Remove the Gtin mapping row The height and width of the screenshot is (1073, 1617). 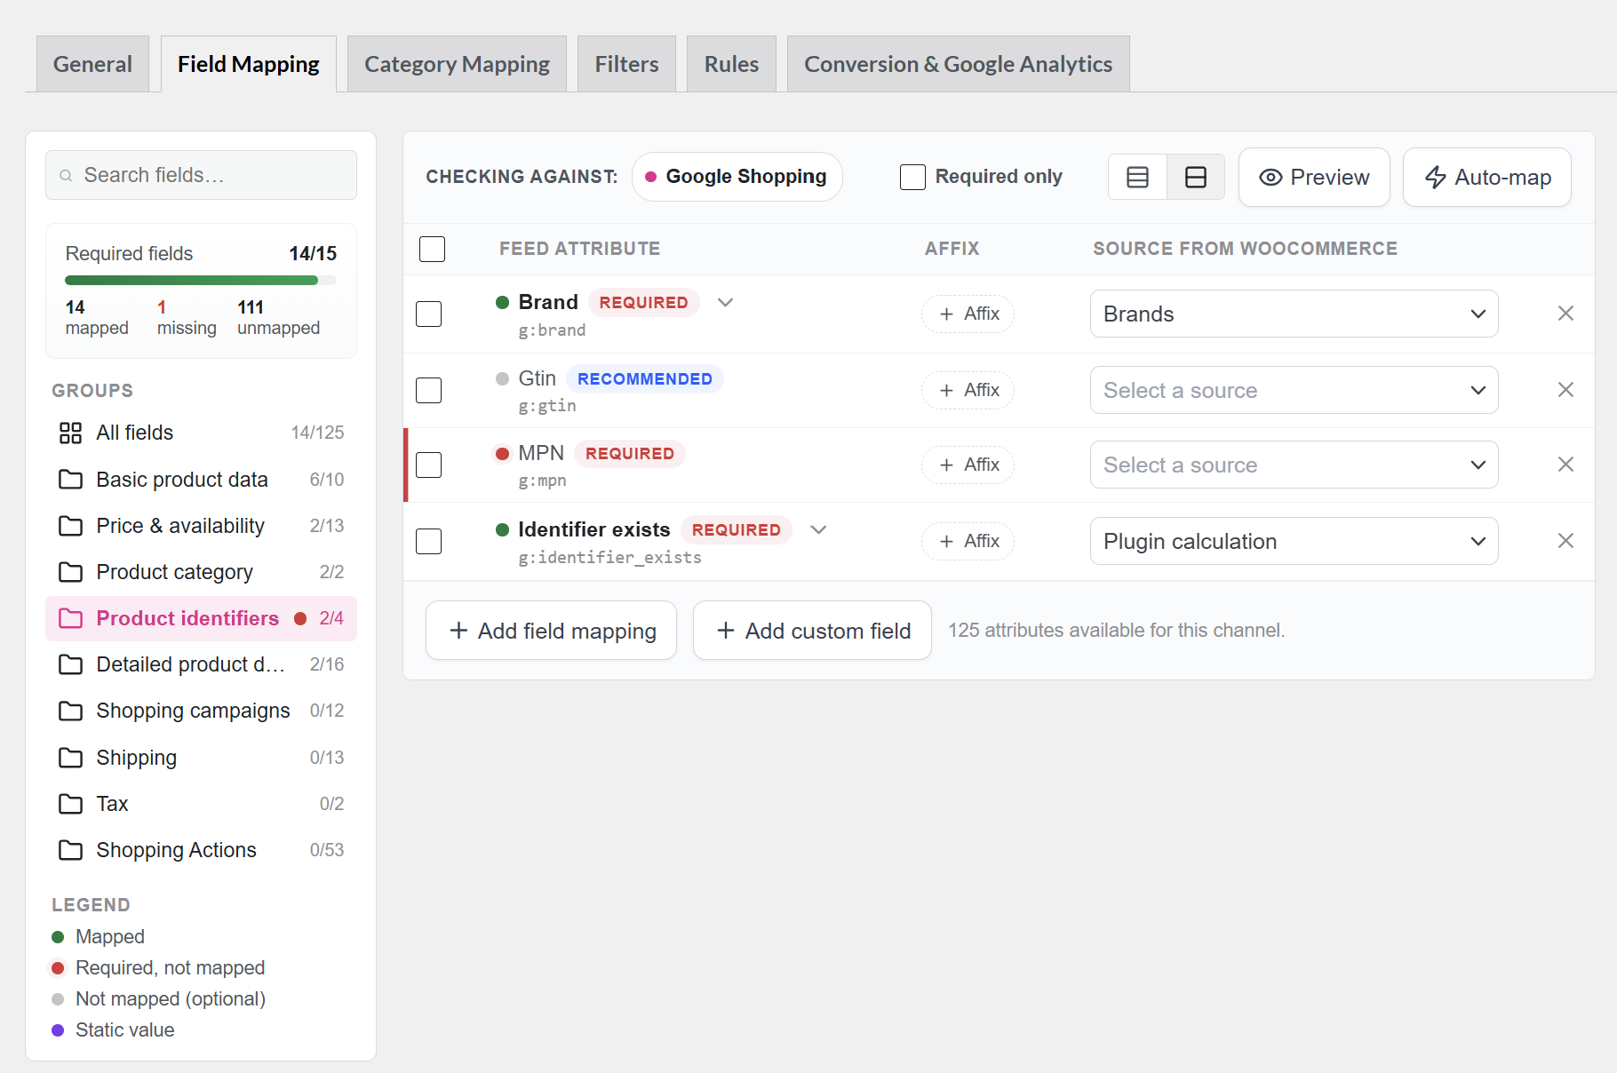point(1565,390)
